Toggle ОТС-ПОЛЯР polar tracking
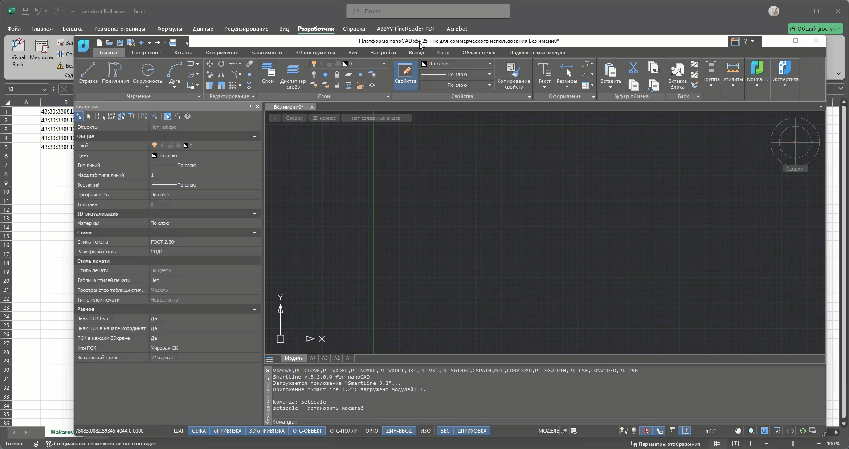The image size is (849, 449). 343,431
